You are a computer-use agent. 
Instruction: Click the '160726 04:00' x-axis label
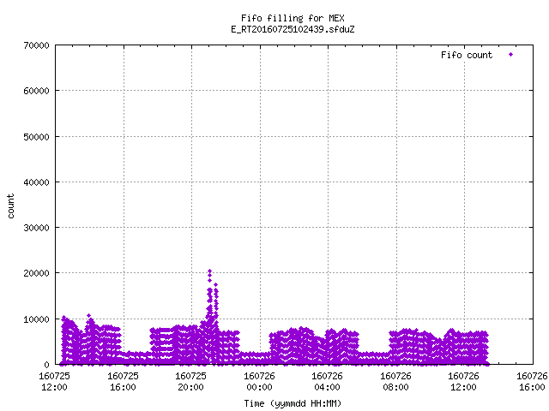pyautogui.click(x=328, y=382)
